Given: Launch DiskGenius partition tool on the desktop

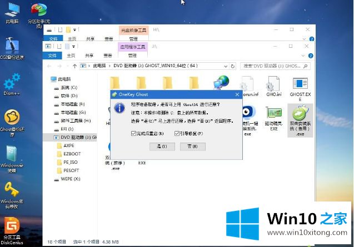Looking at the screenshot, I should coord(11,226).
